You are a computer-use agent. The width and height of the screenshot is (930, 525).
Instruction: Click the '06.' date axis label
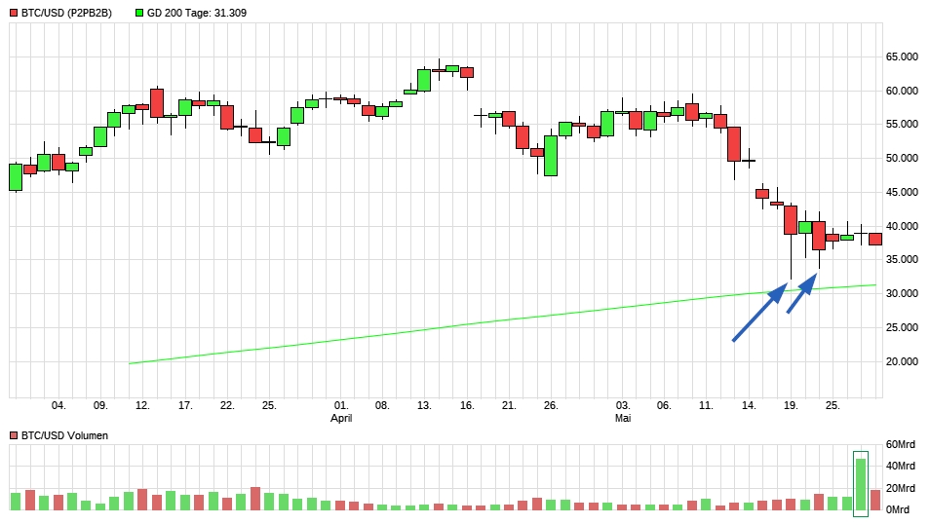pos(664,406)
